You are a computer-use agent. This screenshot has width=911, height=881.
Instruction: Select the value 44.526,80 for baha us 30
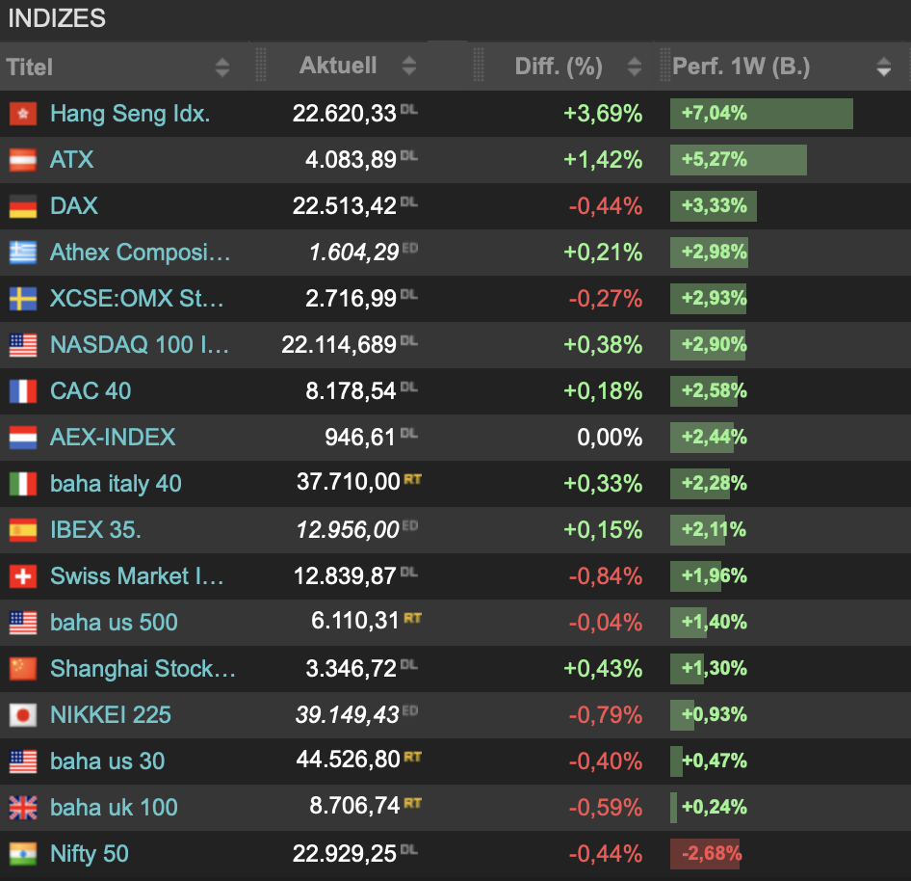pos(348,759)
